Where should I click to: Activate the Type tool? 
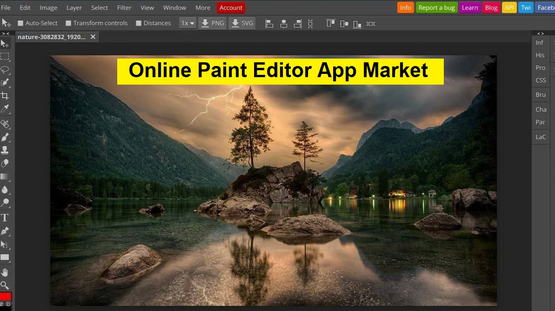tap(6, 217)
